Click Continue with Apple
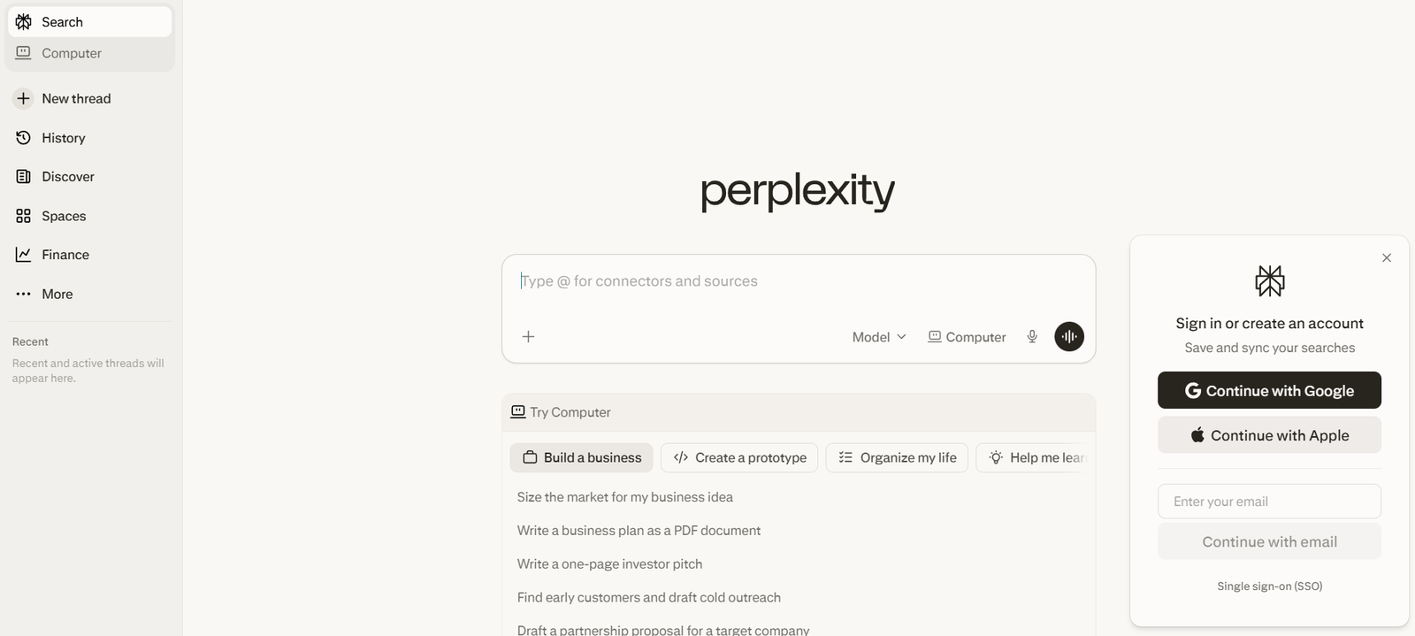Viewport: 1415px width, 636px height. click(1268, 434)
